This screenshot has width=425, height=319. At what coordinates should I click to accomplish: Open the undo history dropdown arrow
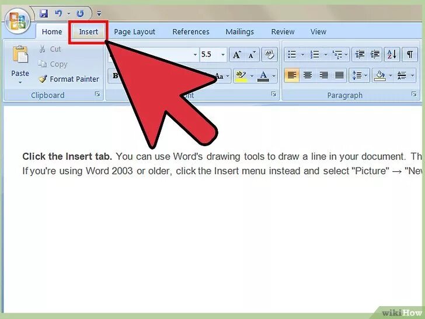coord(68,13)
